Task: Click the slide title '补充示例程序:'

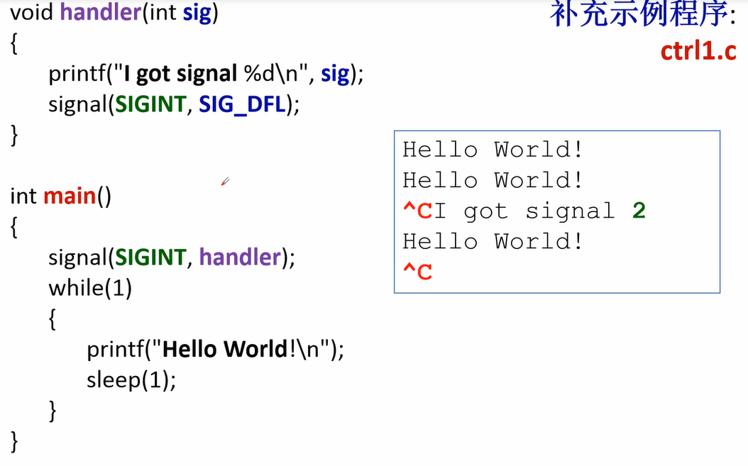Action: [642, 13]
